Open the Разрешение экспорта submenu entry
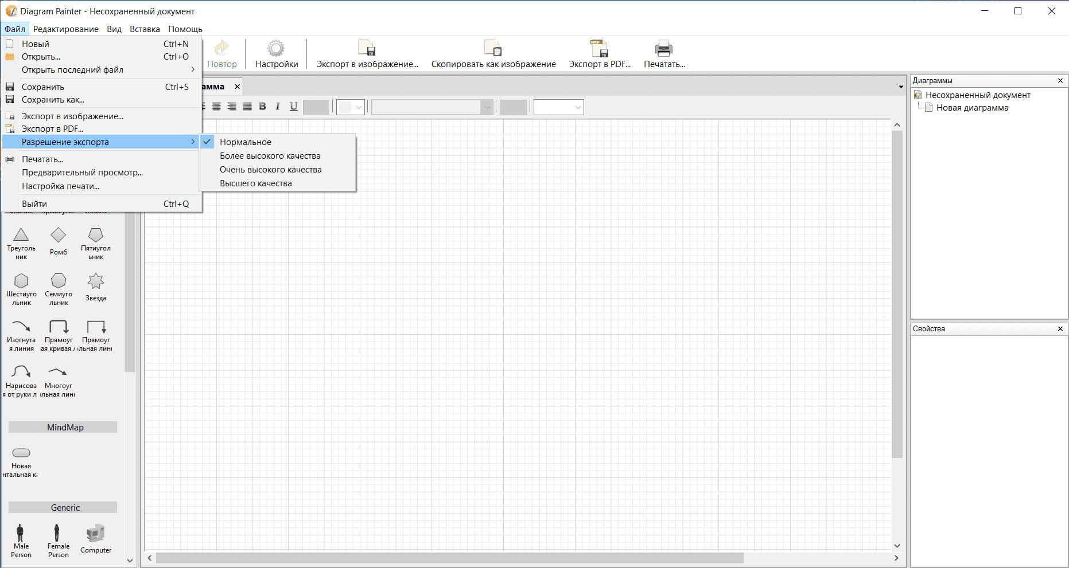 pyautogui.click(x=101, y=142)
